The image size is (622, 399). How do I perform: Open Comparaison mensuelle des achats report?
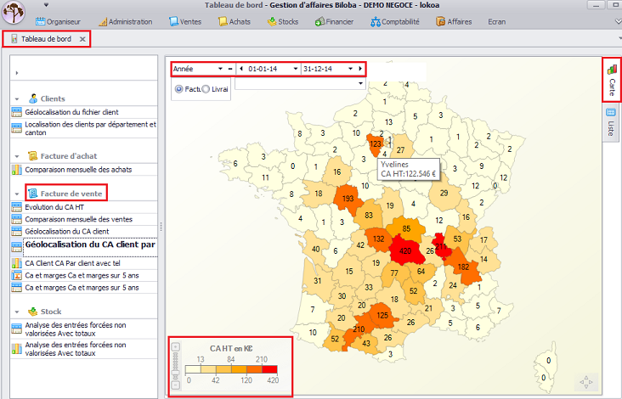point(78,170)
